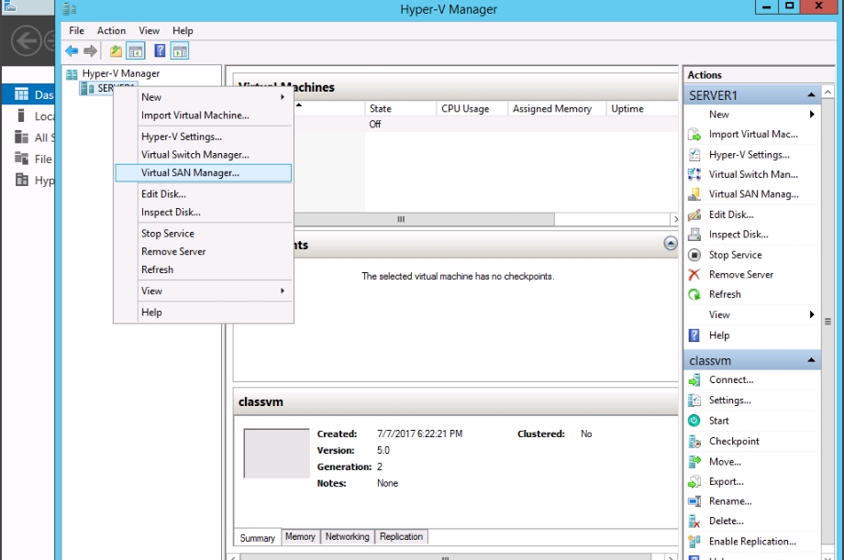Collapse the classvm actions section arrow
This screenshot has height=560, width=844.
click(x=811, y=360)
